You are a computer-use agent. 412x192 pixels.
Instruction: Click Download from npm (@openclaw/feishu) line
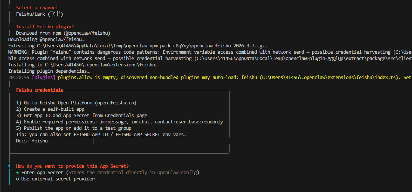(63, 33)
